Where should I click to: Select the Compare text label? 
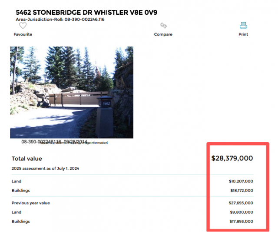(x=163, y=34)
